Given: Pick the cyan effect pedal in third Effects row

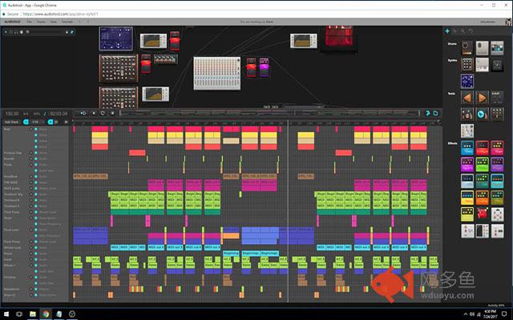Looking at the screenshot, I should [x=497, y=182].
